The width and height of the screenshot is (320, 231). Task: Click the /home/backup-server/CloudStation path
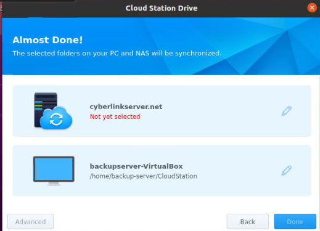[x=144, y=176]
